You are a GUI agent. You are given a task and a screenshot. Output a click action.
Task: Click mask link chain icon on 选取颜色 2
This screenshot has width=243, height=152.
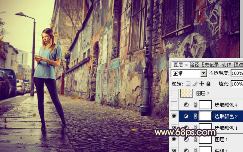click(x=195, y=116)
